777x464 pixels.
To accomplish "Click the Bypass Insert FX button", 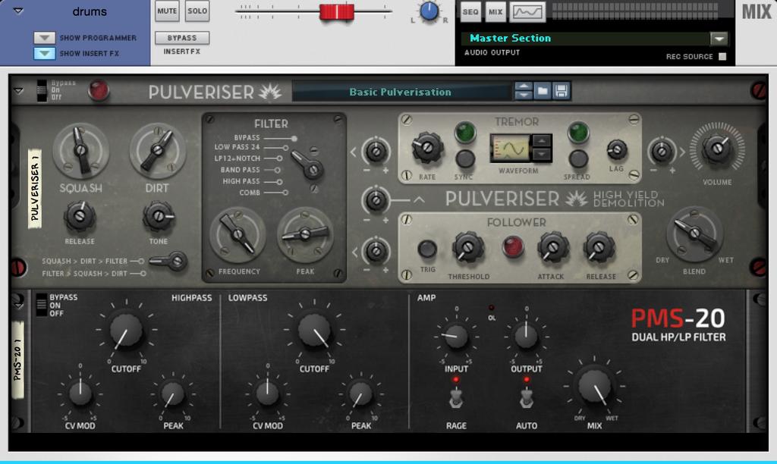I will click(182, 38).
